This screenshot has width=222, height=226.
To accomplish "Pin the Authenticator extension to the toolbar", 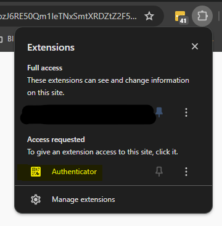I will point(159,172).
